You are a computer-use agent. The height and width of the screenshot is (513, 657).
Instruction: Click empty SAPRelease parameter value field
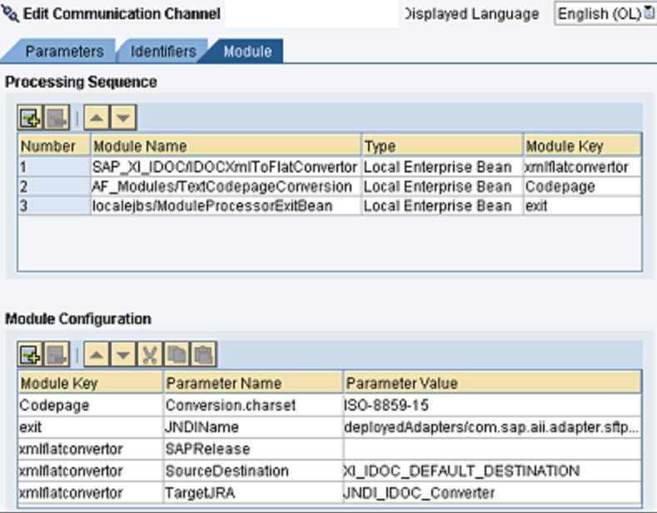(492, 449)
